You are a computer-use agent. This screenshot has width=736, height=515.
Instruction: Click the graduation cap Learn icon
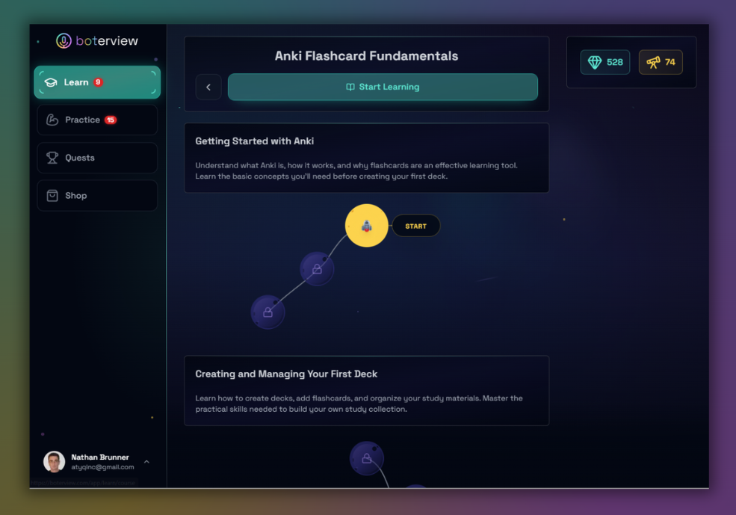coord(51,82)
